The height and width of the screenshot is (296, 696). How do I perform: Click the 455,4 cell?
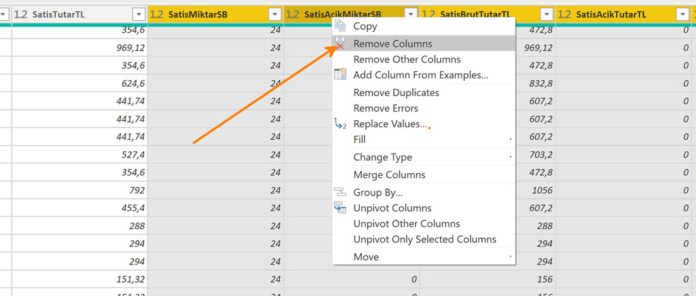(x=79, y=208)
